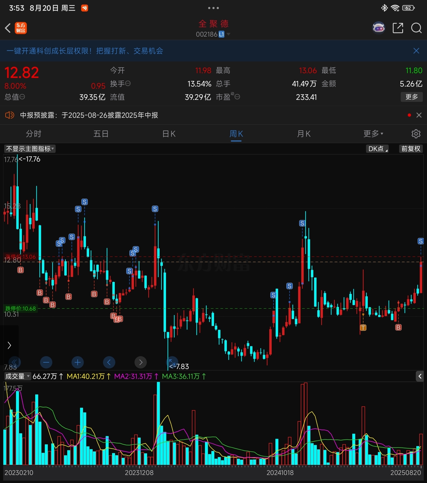Open the 更多 period dropdown
The height and width of the screenshot is (483, 427).
tap(373, 133)
